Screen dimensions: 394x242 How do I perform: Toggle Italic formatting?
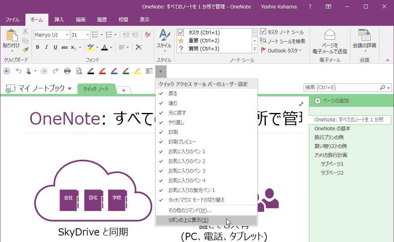(46, 47)
